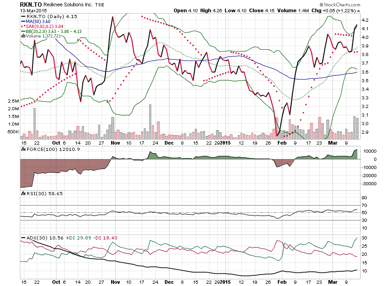Click the 'RSI(30) 58.65' indicator label

(x=45, y=194)
